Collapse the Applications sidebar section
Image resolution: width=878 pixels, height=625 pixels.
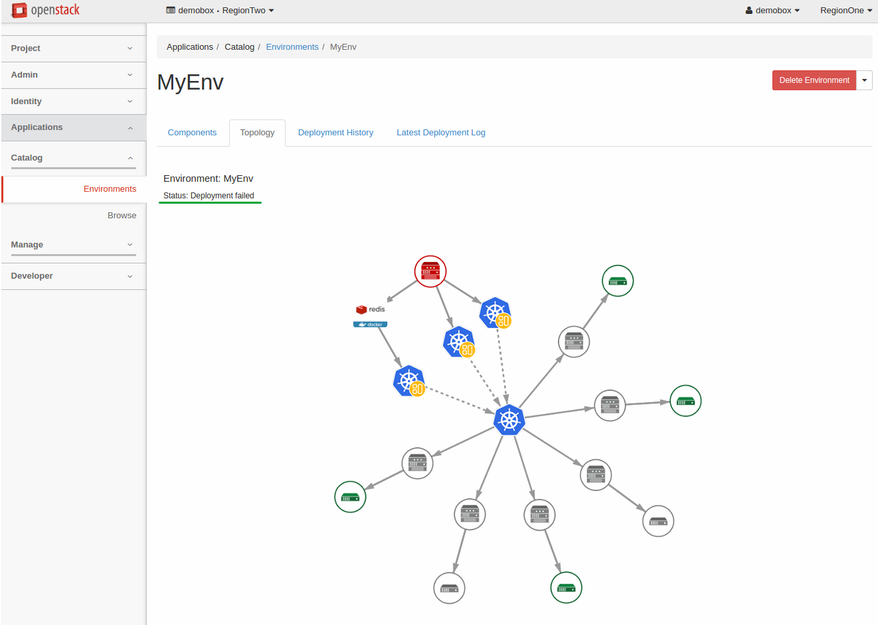(73, 127)
